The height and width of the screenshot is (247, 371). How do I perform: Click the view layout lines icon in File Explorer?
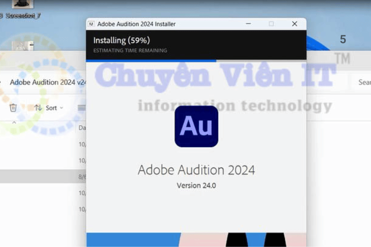(82, 108)
